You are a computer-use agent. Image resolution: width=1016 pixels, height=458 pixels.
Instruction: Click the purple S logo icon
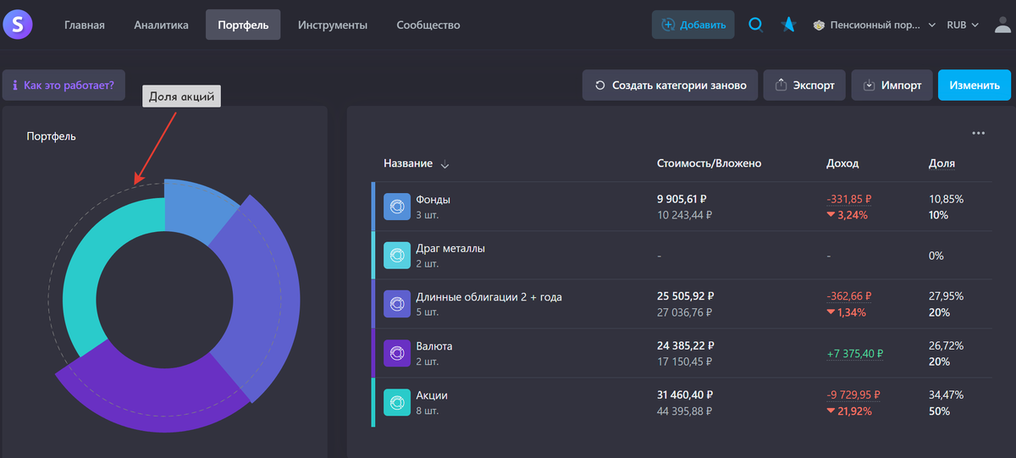pos(17,24)
